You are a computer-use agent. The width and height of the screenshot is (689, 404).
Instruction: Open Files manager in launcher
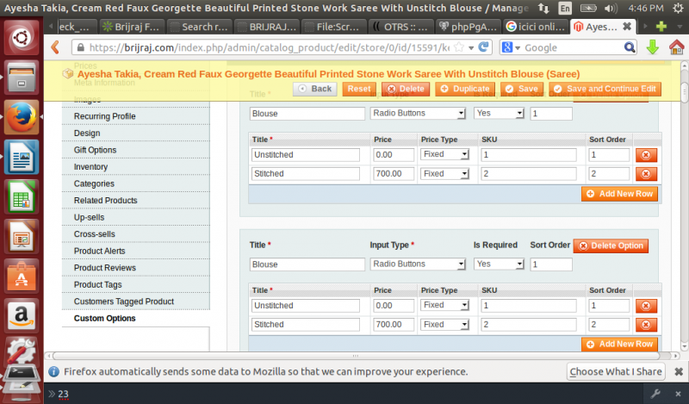[21, 78]
